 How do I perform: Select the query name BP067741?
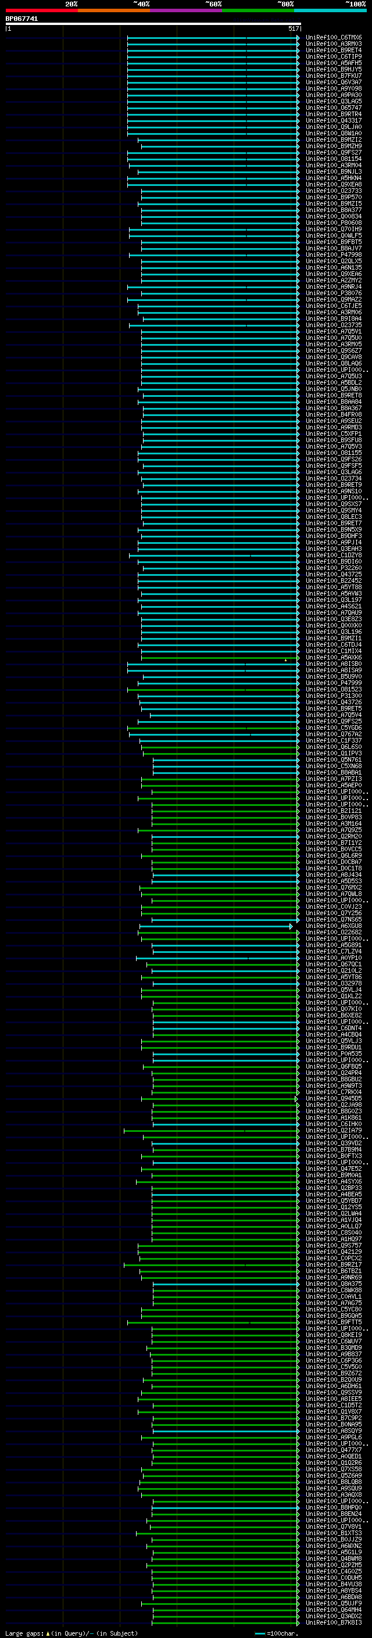pos(22,19)
